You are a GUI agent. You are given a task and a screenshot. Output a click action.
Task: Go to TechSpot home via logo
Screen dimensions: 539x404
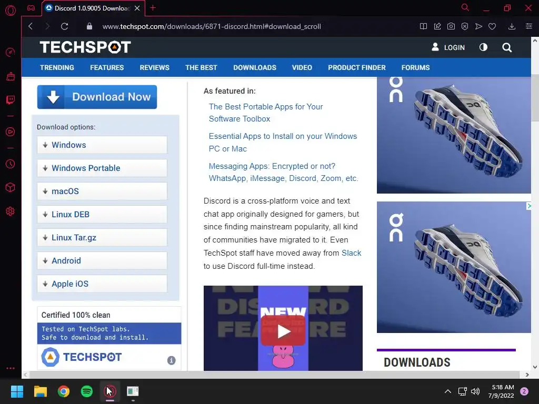click(x=85, y=47)
